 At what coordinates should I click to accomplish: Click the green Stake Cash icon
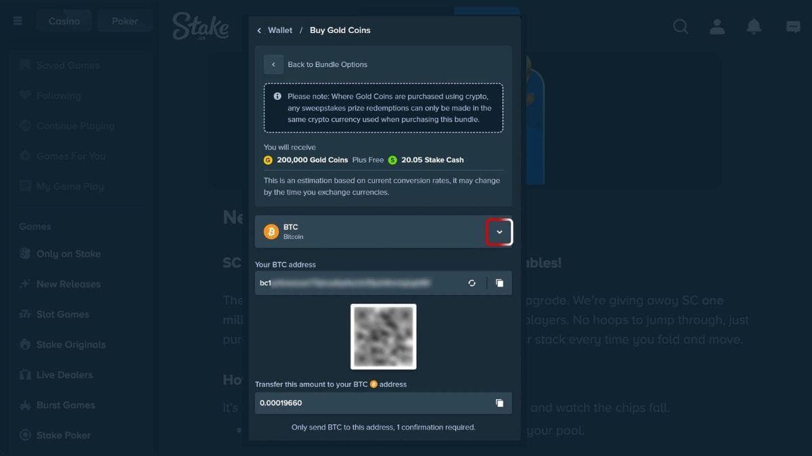(392, 160)
